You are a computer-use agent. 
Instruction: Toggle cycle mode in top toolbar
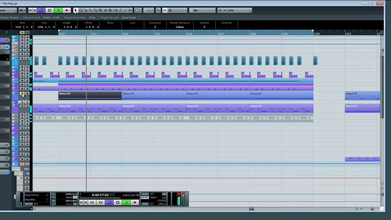click(x=41, y=10)
